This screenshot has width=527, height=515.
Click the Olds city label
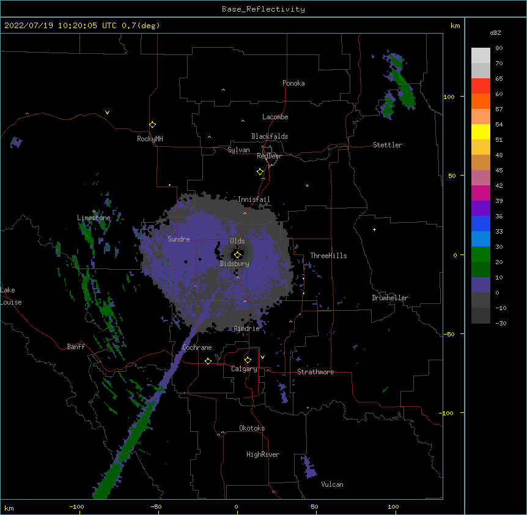(237, 241)
